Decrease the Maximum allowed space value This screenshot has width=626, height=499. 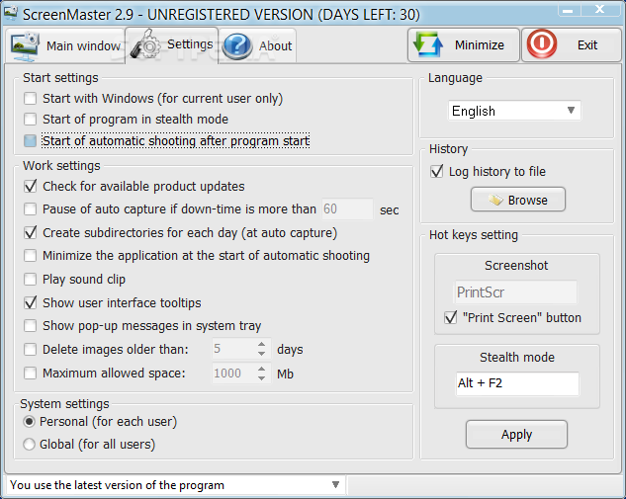click(x=261, y=377)
